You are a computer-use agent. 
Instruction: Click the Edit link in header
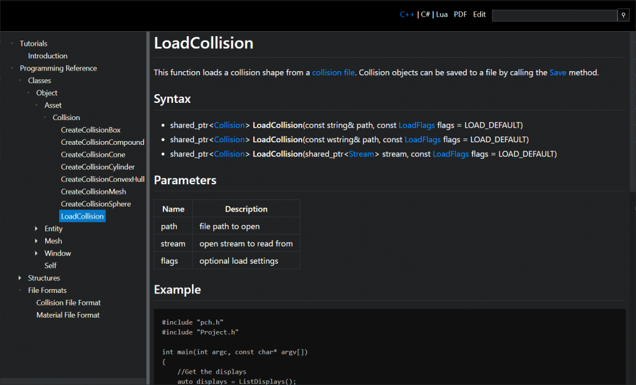click(479, 14)
